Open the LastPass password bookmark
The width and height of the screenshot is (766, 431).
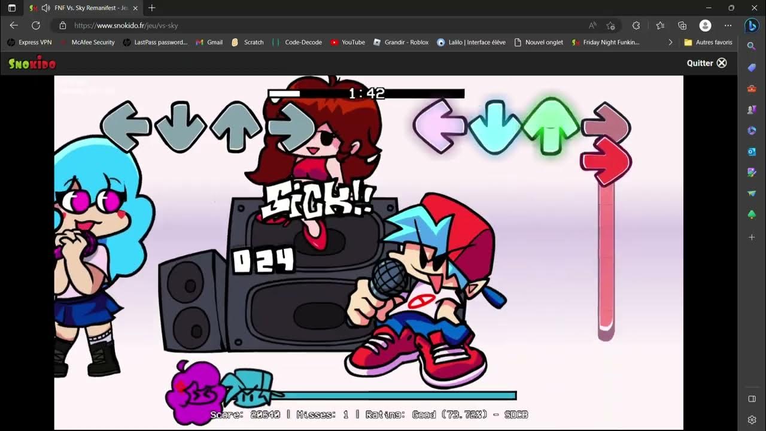click(x=155, y=42)
